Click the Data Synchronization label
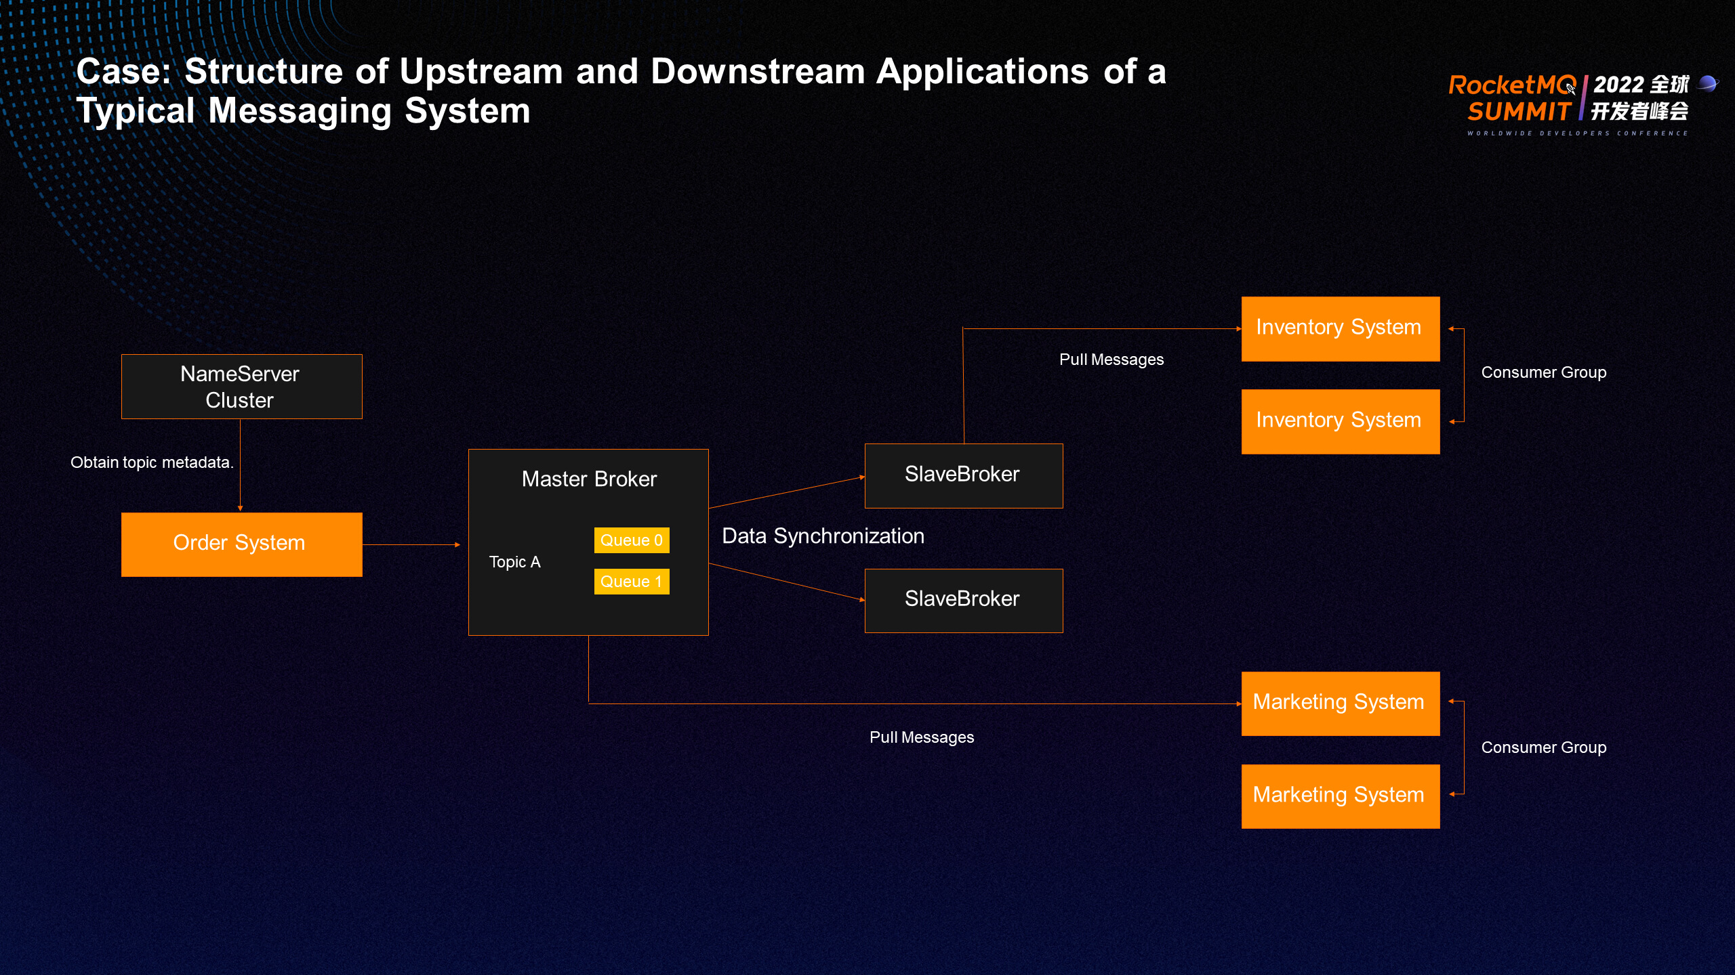 [x=823, y=536]
